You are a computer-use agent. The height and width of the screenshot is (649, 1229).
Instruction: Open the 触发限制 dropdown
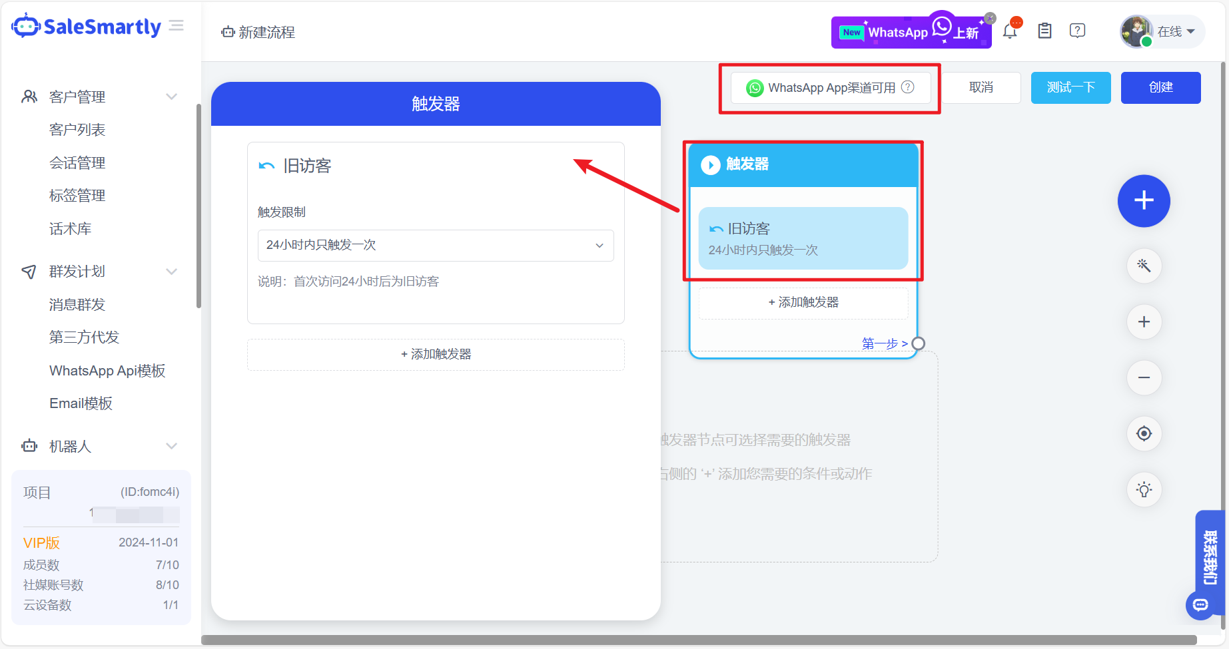(x=435, y=246)
